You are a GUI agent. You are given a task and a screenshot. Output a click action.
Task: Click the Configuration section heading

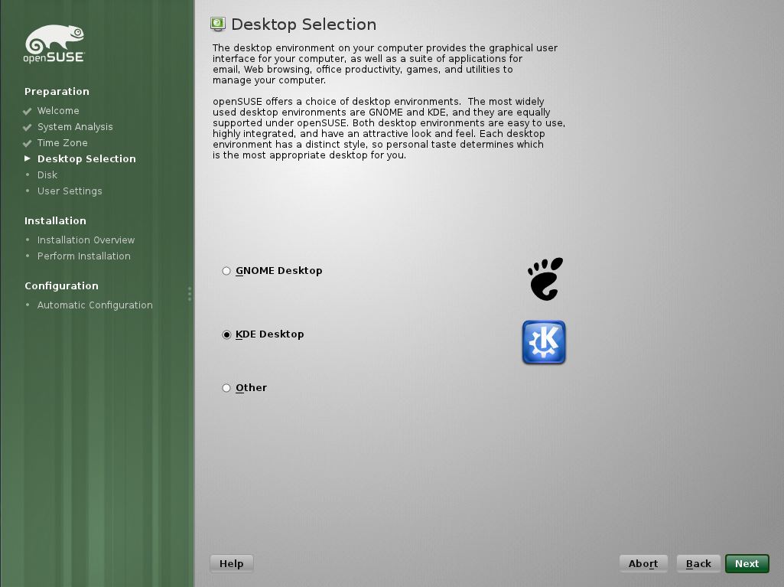(x=61, y=285)
